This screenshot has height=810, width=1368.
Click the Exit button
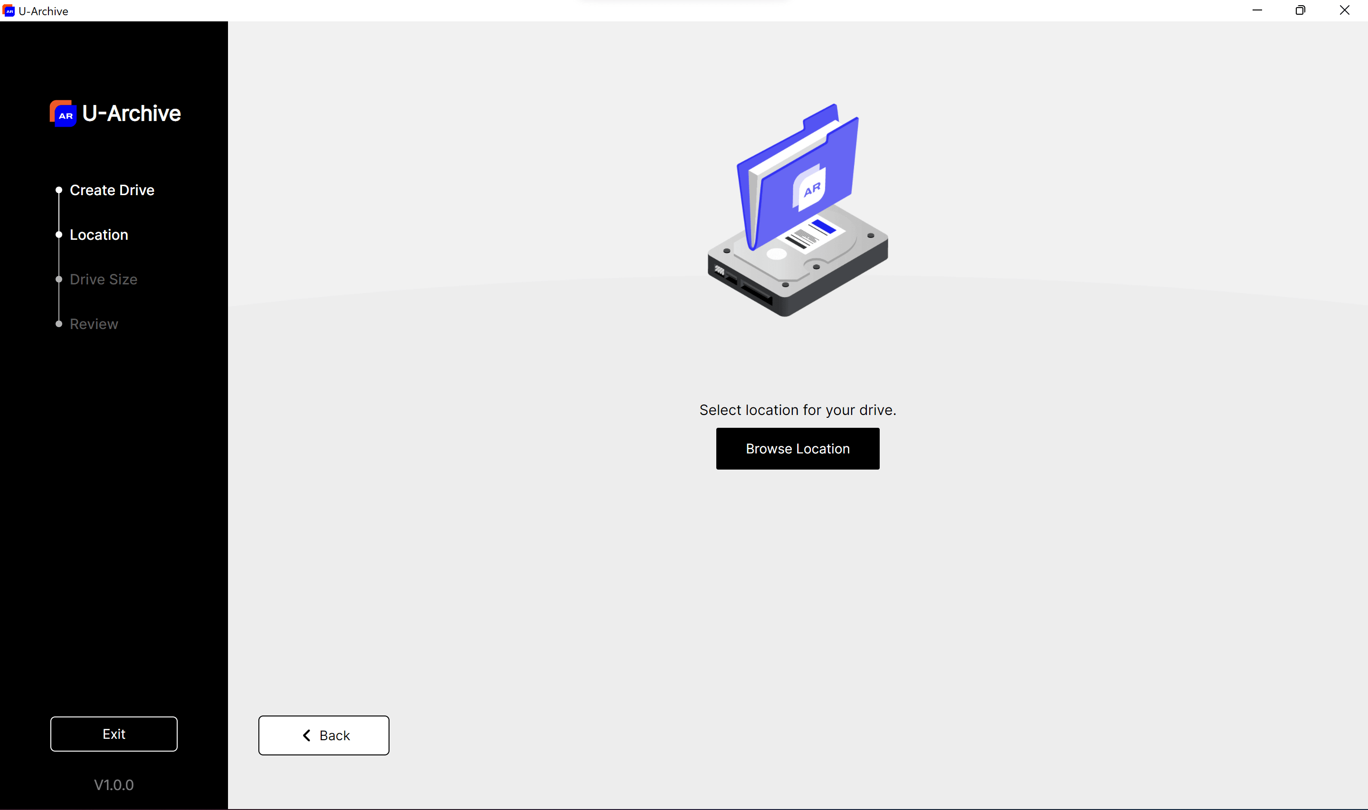click(x=114, y=734)
